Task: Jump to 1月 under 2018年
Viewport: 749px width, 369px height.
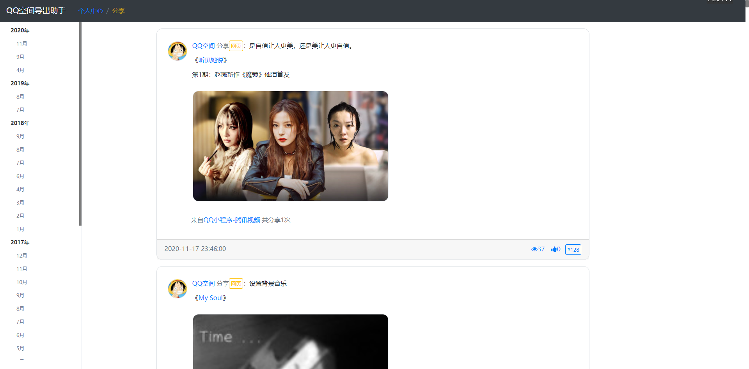Action: (x=20, y=229)
